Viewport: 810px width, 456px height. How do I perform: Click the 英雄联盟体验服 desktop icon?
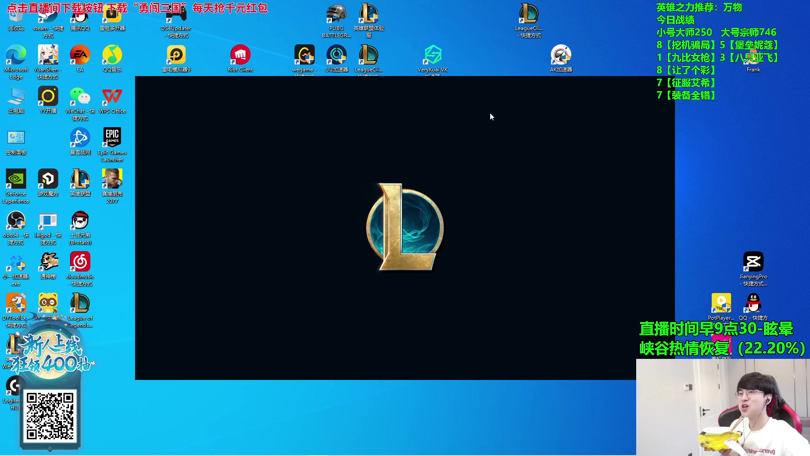click(x=369, y=20)
